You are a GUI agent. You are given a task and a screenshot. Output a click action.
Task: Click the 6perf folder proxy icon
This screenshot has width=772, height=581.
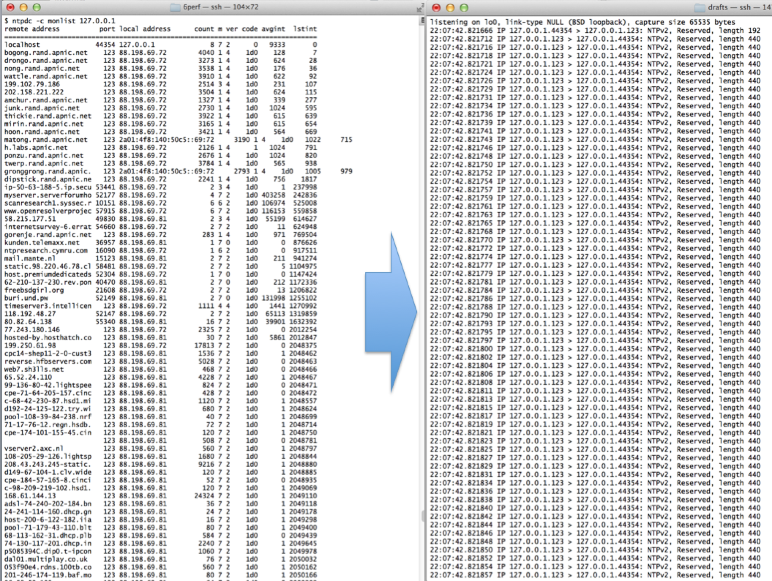point(175,7)
